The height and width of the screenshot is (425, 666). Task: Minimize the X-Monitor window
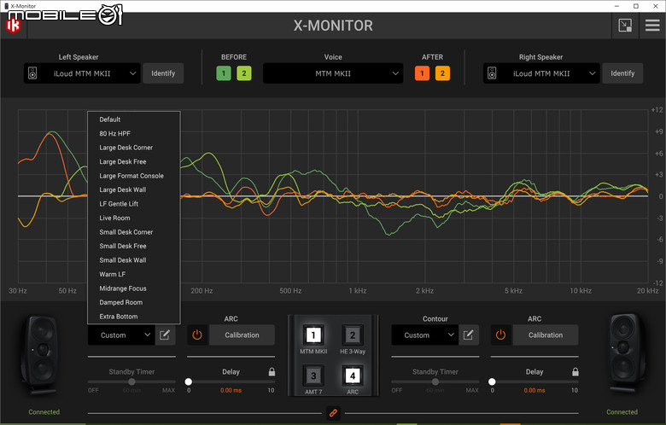pos(616,6)
